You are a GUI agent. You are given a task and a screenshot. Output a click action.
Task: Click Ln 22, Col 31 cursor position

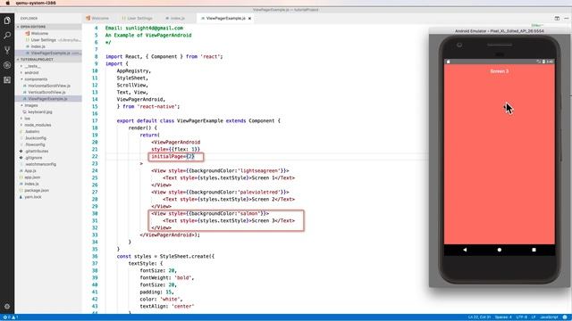(479, 317)
